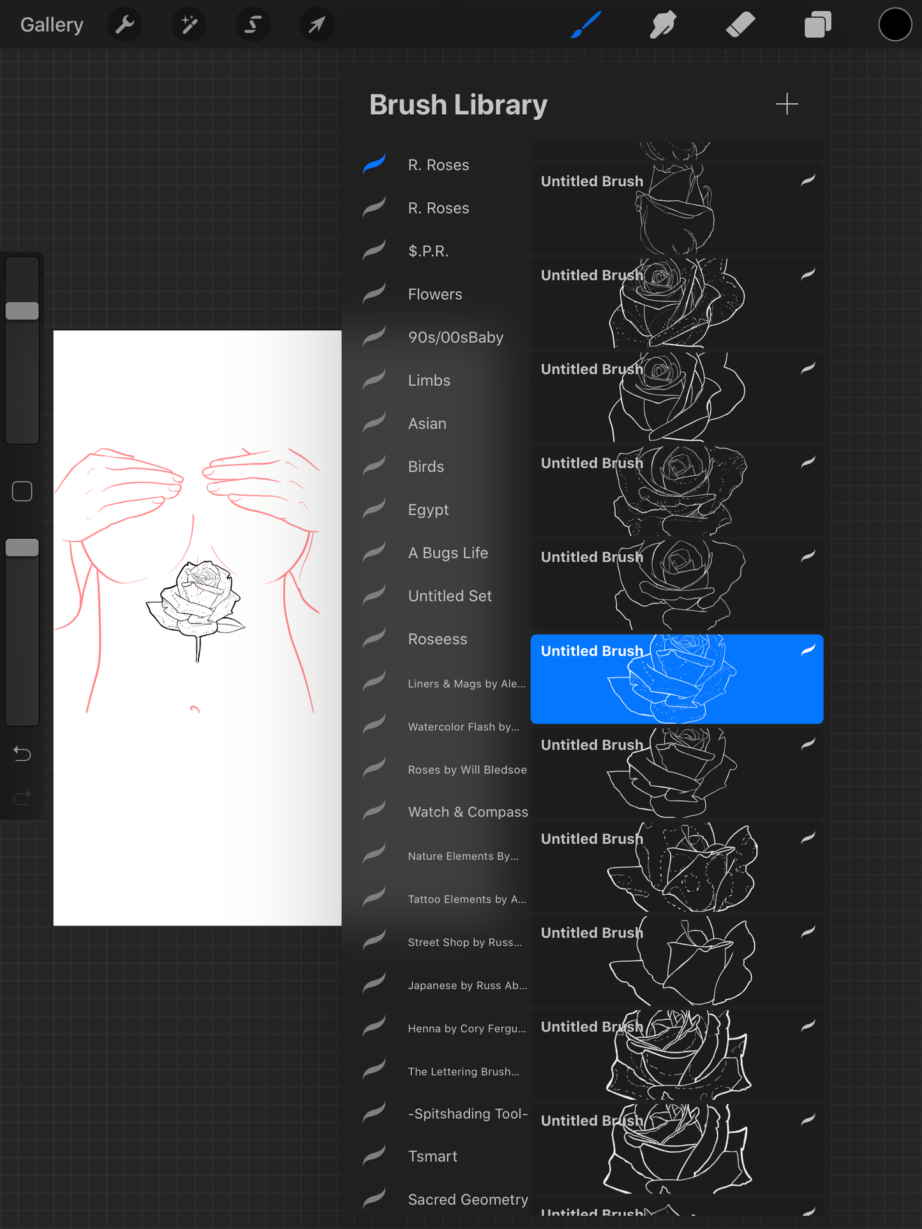The height and width of the screenshot is (1229, 922).
Task: Add a new brush with plus button
Action: click(x=787, y=105)
